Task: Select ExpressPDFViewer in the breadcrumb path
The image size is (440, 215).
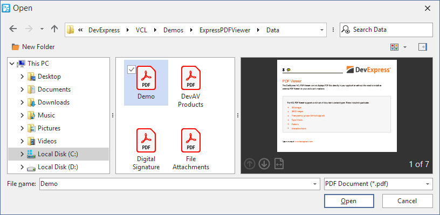Action: (225, 30)
